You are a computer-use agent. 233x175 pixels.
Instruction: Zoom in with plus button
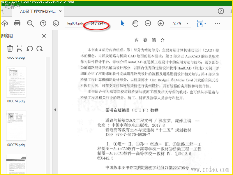(x=161, y=23)
